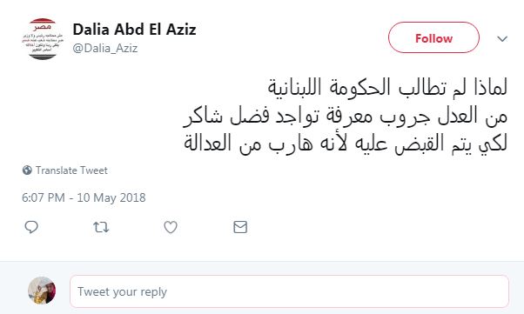
Task: Click the reply speech bubble icon
Action: (x=31, y=227)
